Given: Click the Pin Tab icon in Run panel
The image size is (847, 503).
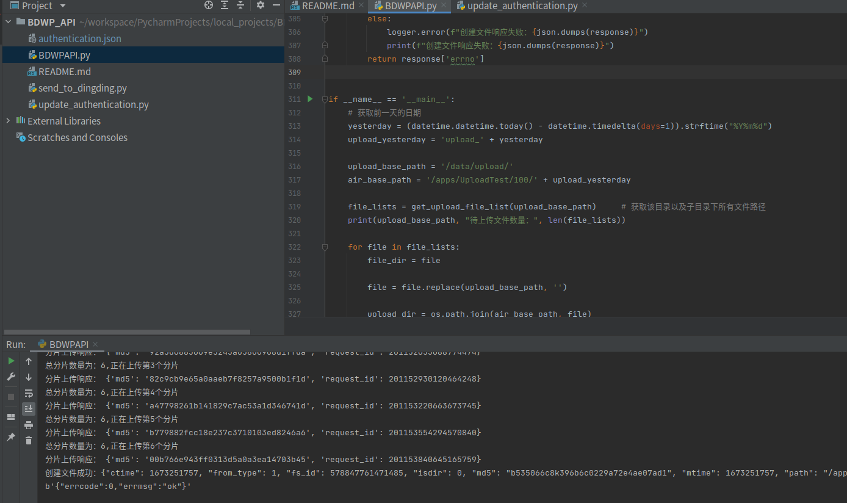Looking at the screenshot, I should 11,437.
